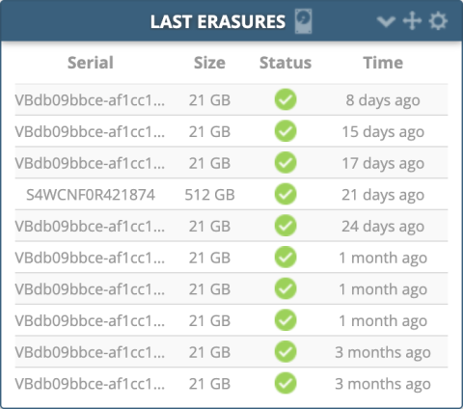Click the move widget cross-arrows icon
This screenshot has width=463, height=409.
(412, 21)
